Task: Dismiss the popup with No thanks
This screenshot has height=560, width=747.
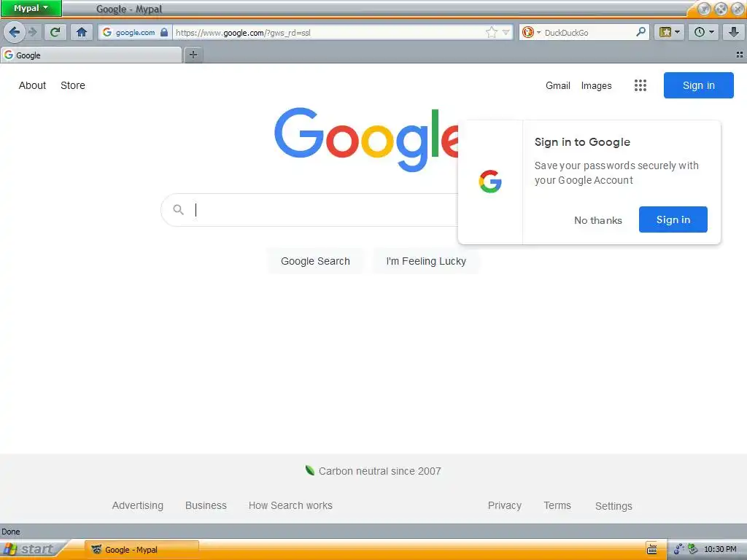Action: pos(598,220)
